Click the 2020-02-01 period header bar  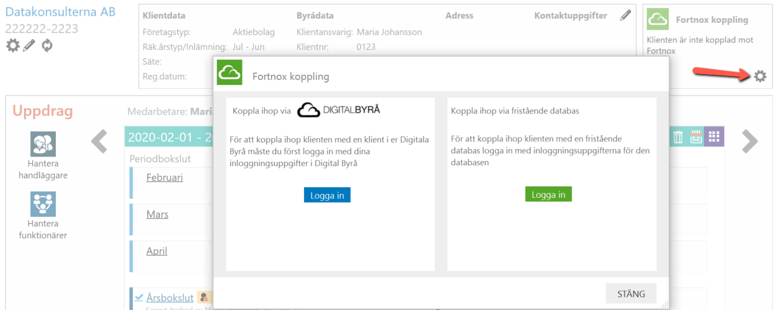click(169, 136)
